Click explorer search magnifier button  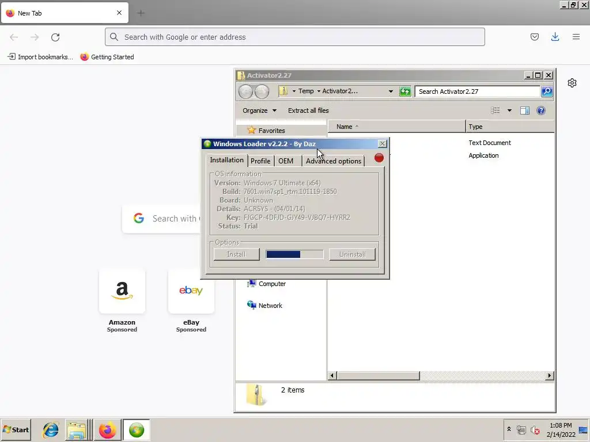547,92
